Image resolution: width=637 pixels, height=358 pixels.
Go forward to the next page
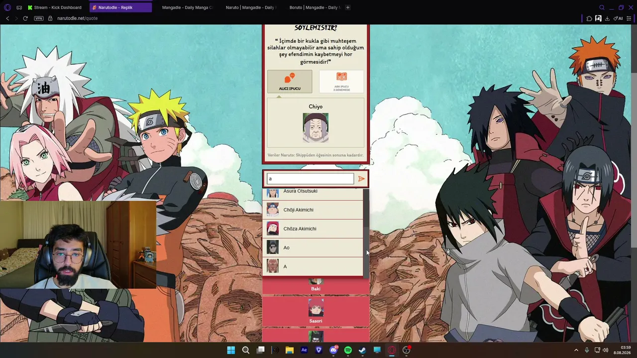point(16,18)
